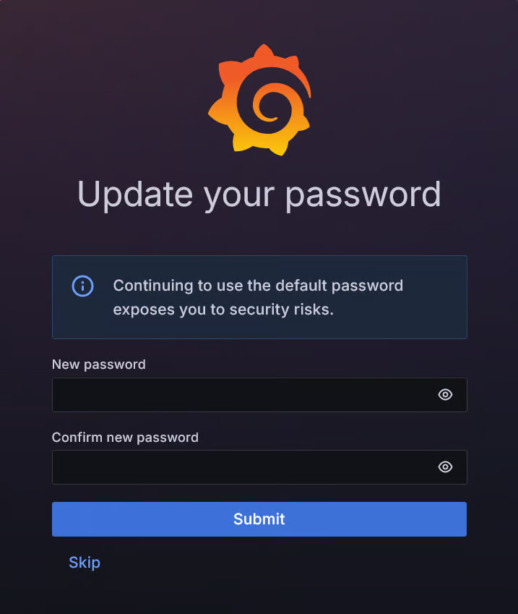Click the blue Submit button
The image size is (518, 614).
coord(259,519)
